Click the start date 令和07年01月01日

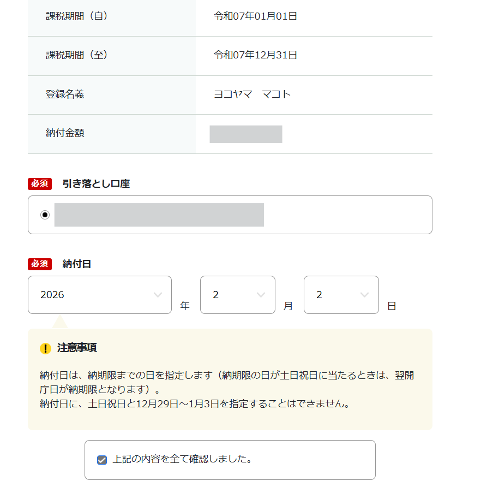click(x=255, y=16)
